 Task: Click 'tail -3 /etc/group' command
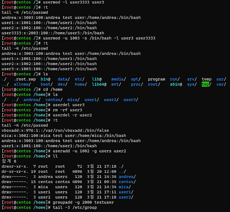click(x=75, y=207)
